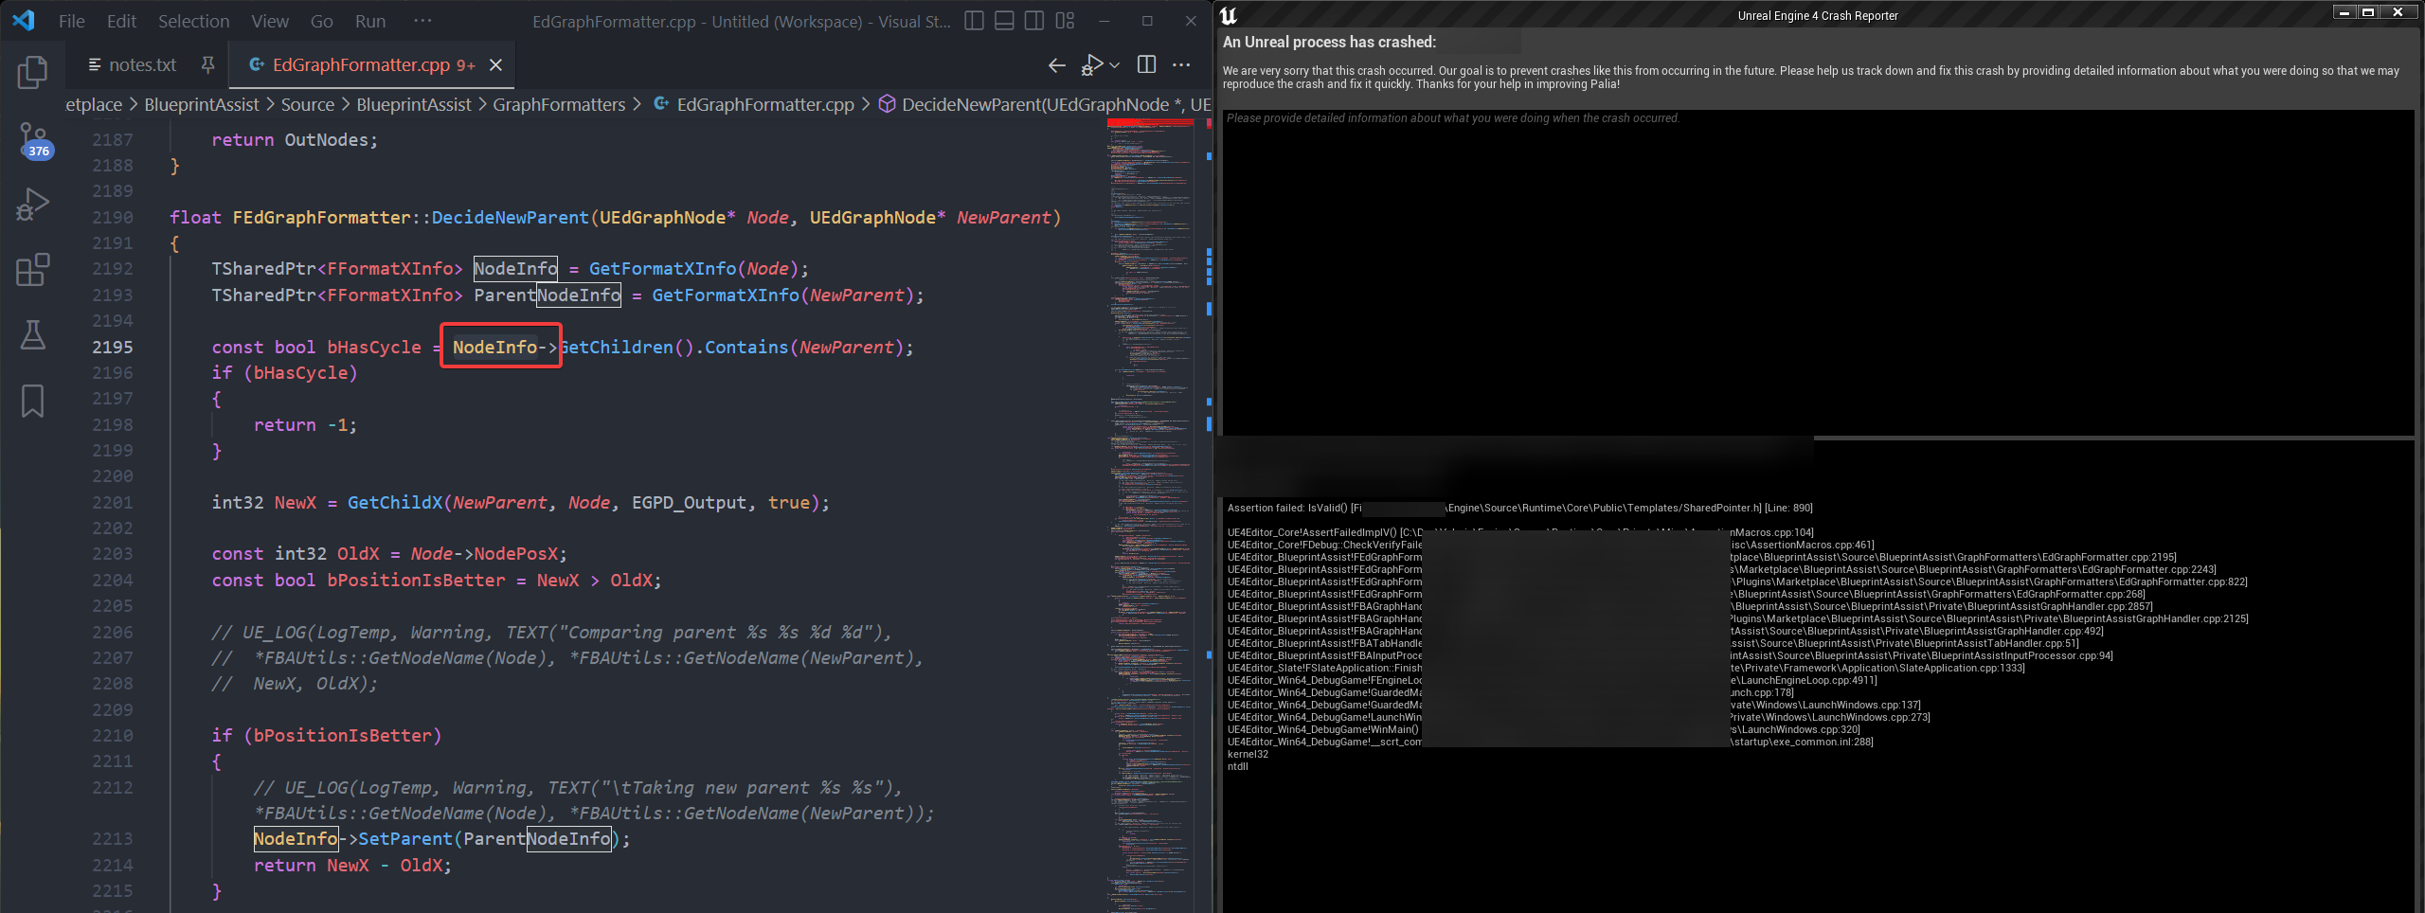Open the Edit menu
This screenshot has height=913, width=2425.
tap(121, 21)
